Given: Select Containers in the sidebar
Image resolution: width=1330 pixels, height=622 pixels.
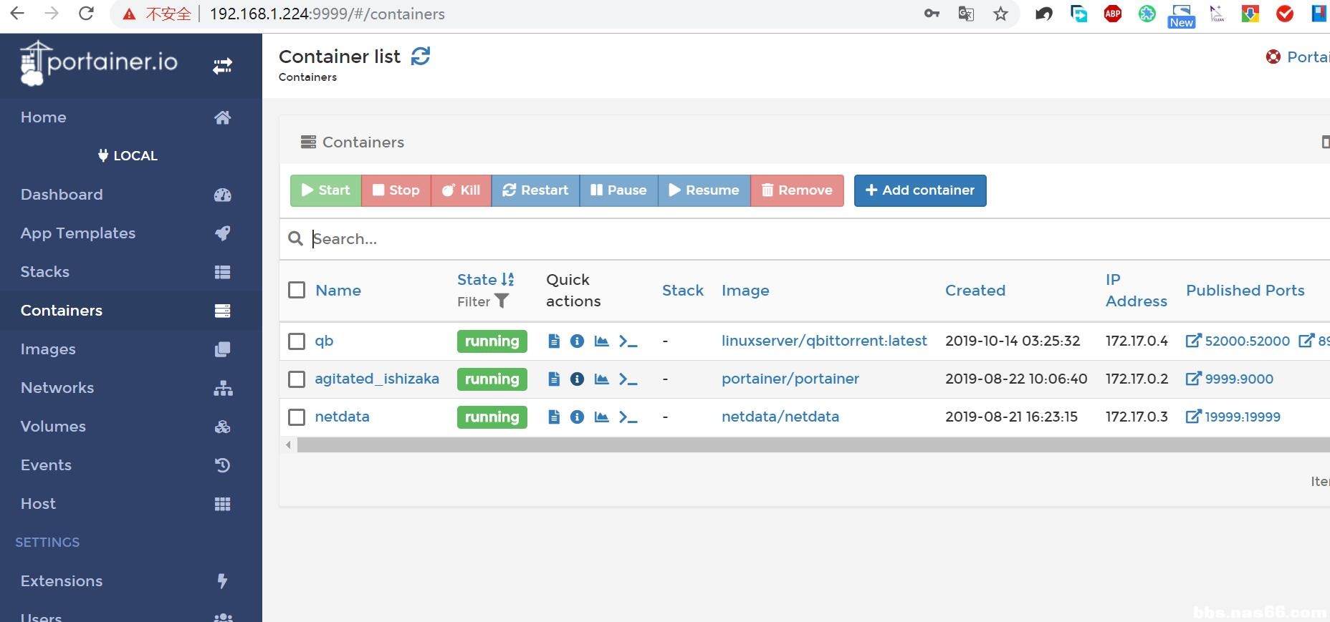Looking at the screenshot, I should point(131,311).
